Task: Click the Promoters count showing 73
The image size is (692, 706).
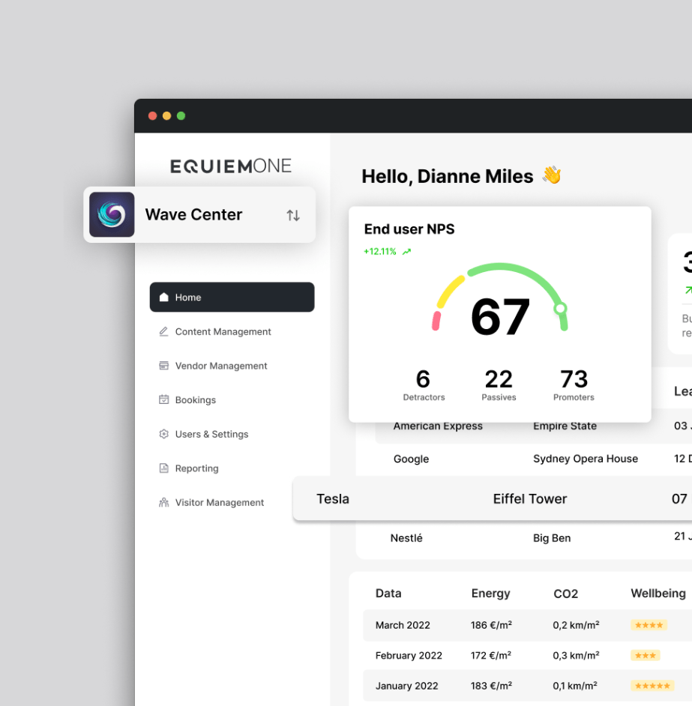Action: [x=573, y=379]
